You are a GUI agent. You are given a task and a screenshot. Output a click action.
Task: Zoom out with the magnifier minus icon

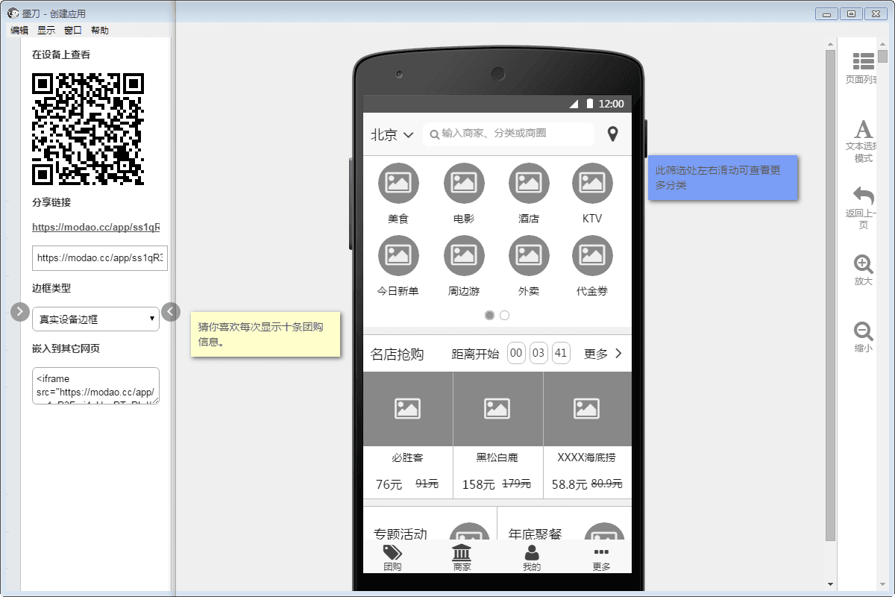tap(863, 331)
